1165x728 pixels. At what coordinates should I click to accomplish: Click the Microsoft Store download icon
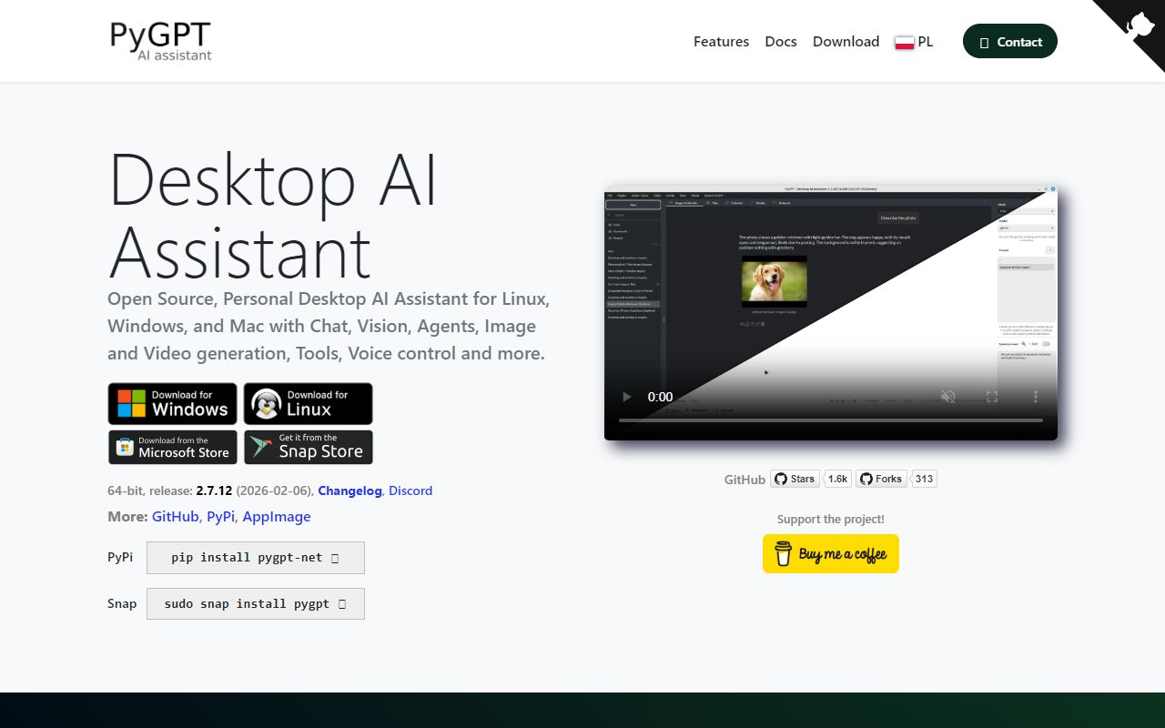pos(125,447)
